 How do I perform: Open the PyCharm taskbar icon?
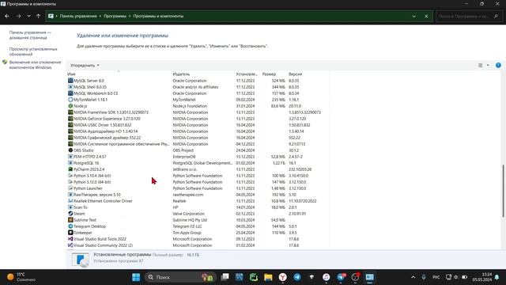click(x=254, y=277)
